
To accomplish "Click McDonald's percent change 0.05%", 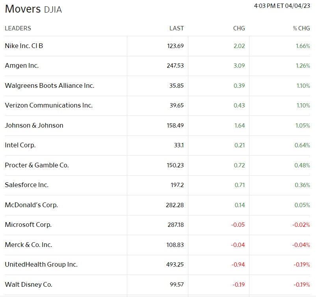I will click(x=302, y=205).
